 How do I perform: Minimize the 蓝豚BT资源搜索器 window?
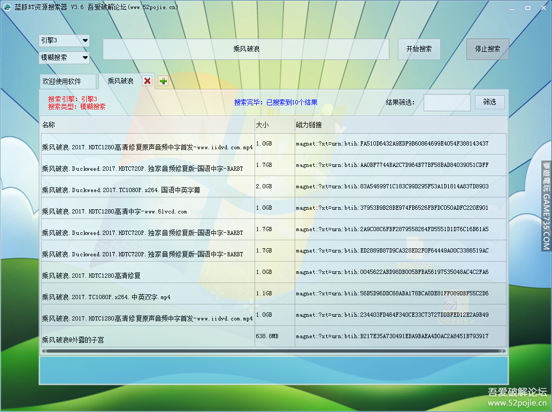[x=512, y=7]
